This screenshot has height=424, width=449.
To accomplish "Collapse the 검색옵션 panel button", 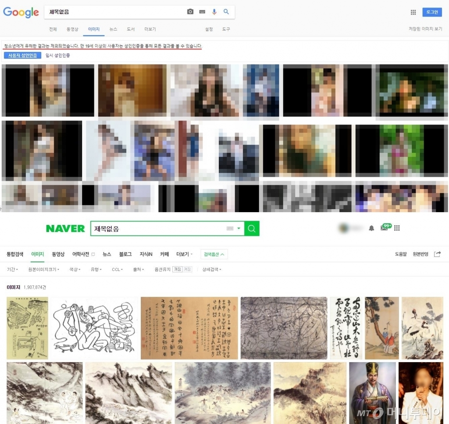I will click(x=214, y=254).
